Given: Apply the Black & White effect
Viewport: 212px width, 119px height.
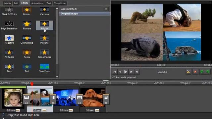Looking at the screenshot, I should coord(9,11).
